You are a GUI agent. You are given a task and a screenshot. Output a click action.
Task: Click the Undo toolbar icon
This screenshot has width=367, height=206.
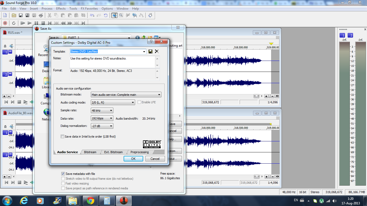coord(92,15)
